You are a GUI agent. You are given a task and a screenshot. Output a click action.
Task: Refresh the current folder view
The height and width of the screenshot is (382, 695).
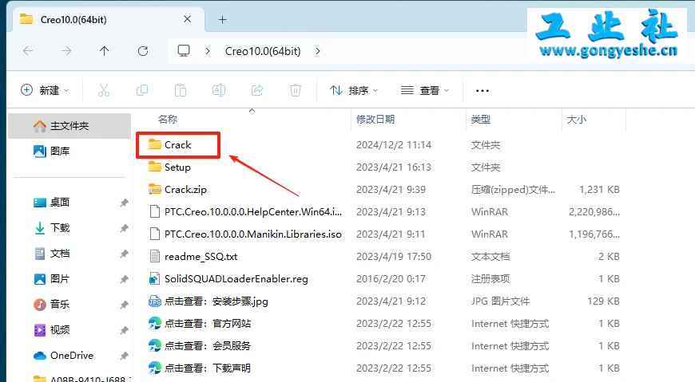click(x=143, y=51)
